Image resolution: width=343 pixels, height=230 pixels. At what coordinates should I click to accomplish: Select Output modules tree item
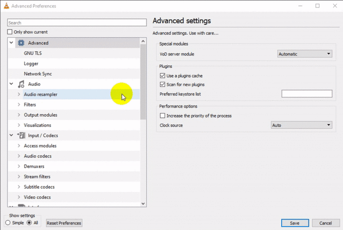pyautogui.click(x=41, y=115)
